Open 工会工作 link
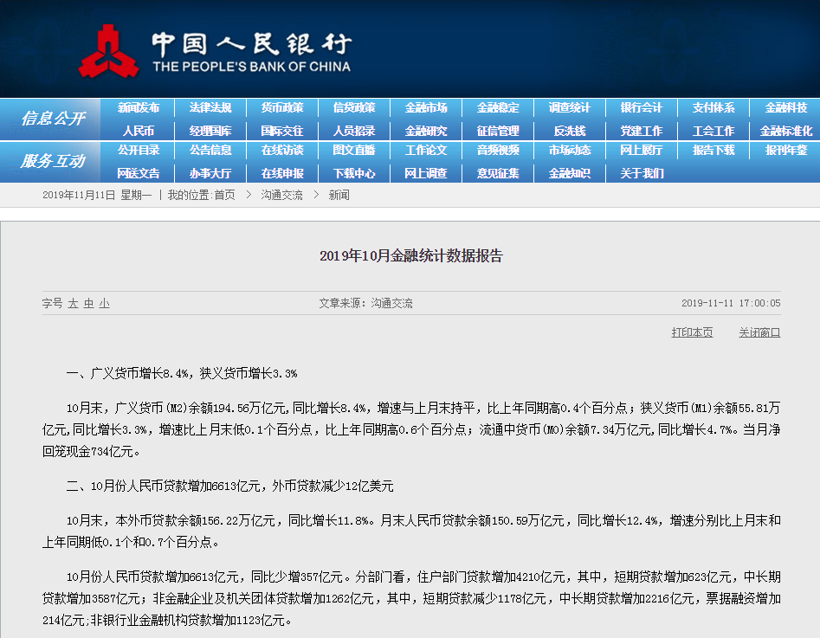The width and height of the screenshot is (820, 638). 713,131
